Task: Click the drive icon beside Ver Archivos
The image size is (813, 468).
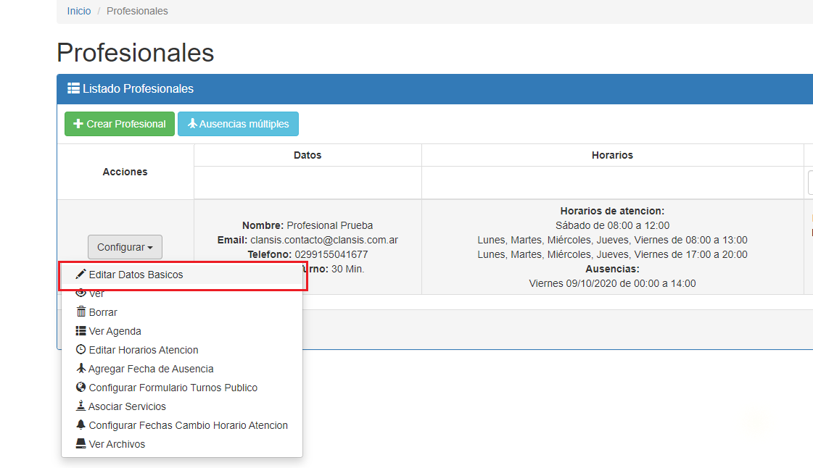Action: tap(81, 444)
